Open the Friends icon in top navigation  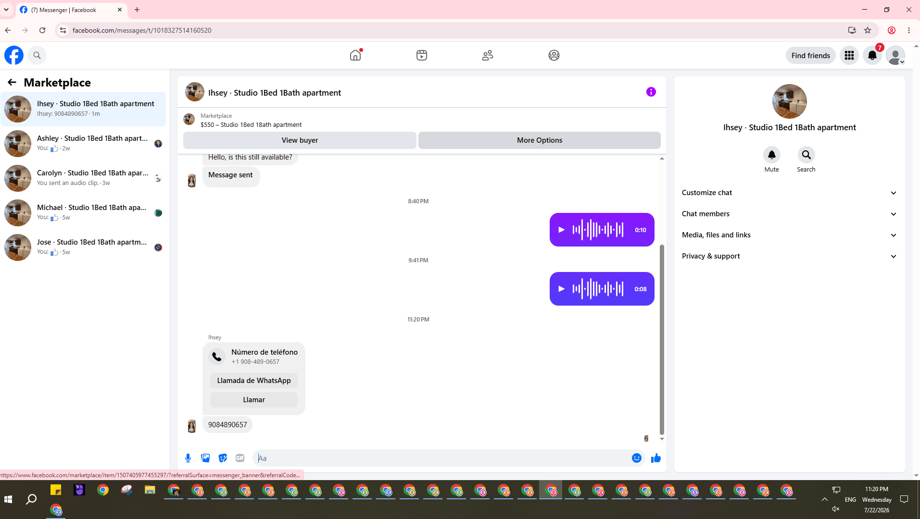tap(488, 55)
